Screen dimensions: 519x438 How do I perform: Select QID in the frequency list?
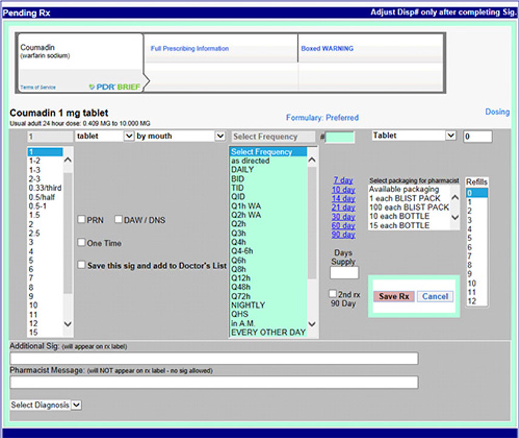pyautogui.click(x=268, y=197)
